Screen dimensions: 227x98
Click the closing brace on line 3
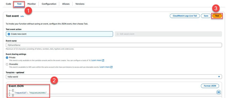pos(13,95)
